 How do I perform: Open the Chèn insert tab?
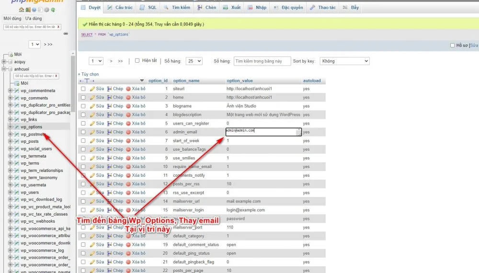coord(207,8)
